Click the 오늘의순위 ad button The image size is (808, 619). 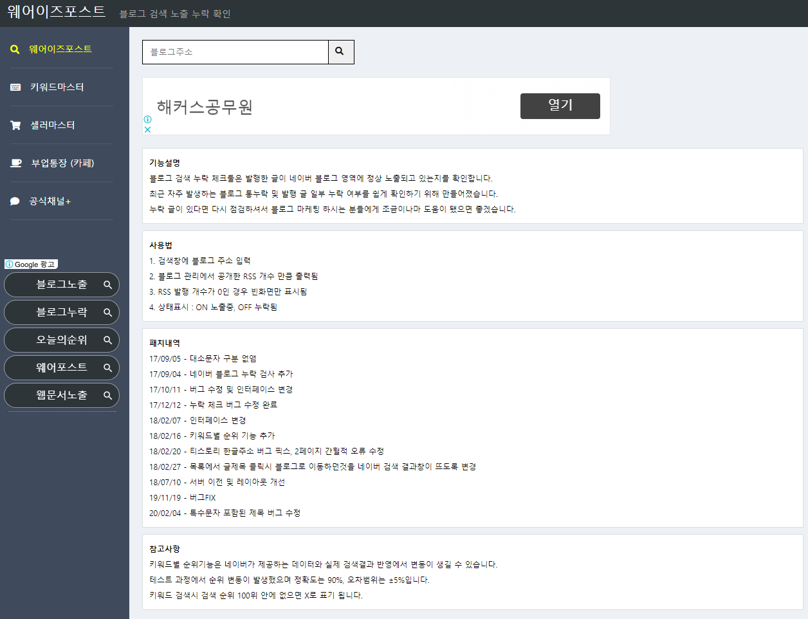[62, 340]
